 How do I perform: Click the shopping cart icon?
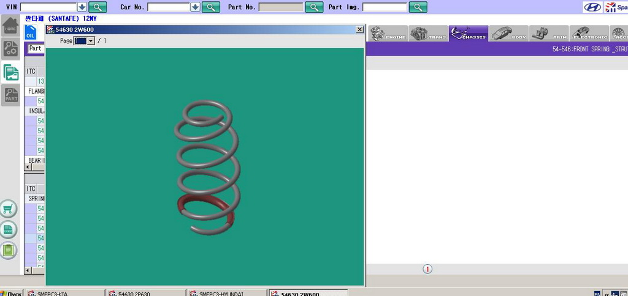[9, 209]
